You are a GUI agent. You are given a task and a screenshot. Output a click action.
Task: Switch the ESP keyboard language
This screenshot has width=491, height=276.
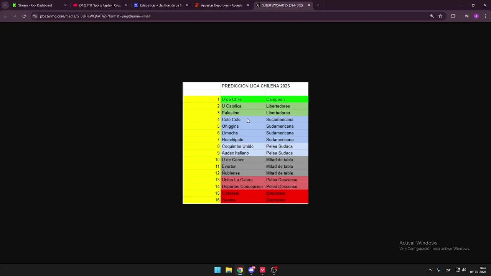click(x=448, y=270)
